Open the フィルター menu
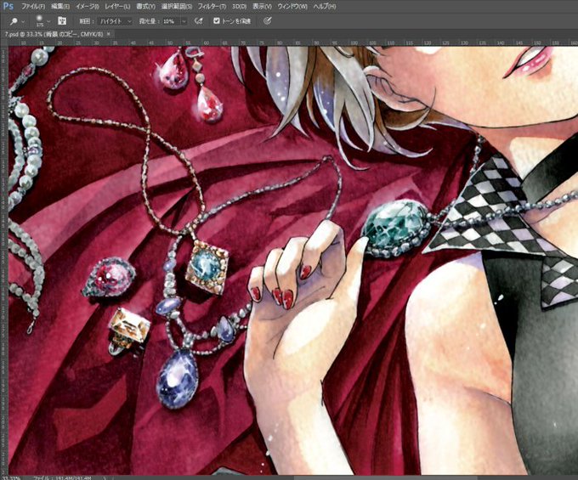 (x=212, y=7)
